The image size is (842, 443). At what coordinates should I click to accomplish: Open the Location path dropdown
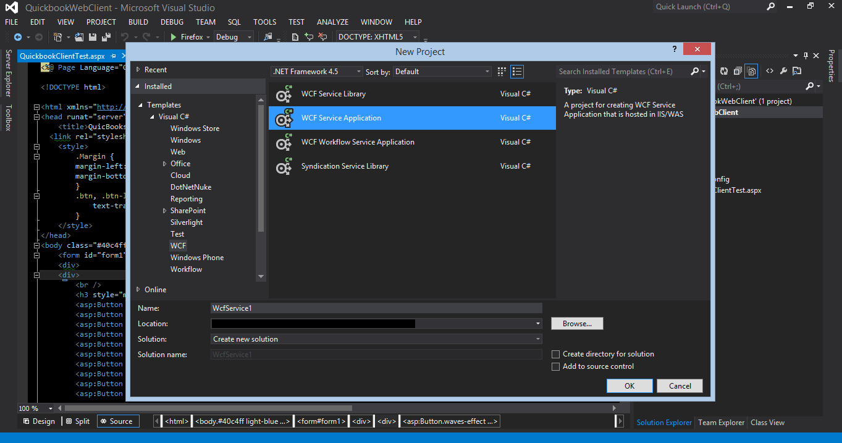[538, 323]
